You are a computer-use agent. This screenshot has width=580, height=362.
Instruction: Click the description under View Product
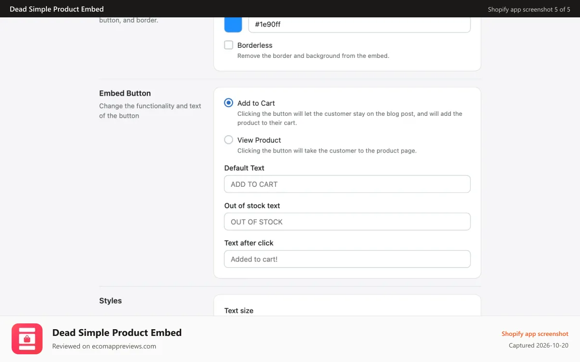(x=327, y=151)
